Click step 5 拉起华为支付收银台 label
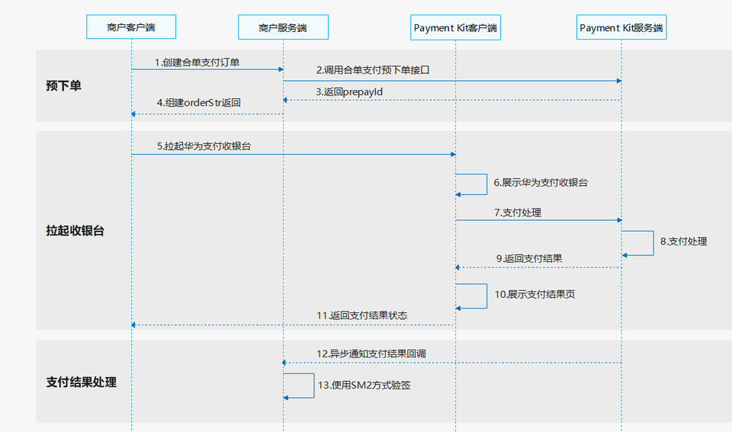732x432 pixels. point(203,146)
